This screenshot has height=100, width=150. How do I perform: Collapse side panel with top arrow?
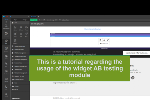28,17
